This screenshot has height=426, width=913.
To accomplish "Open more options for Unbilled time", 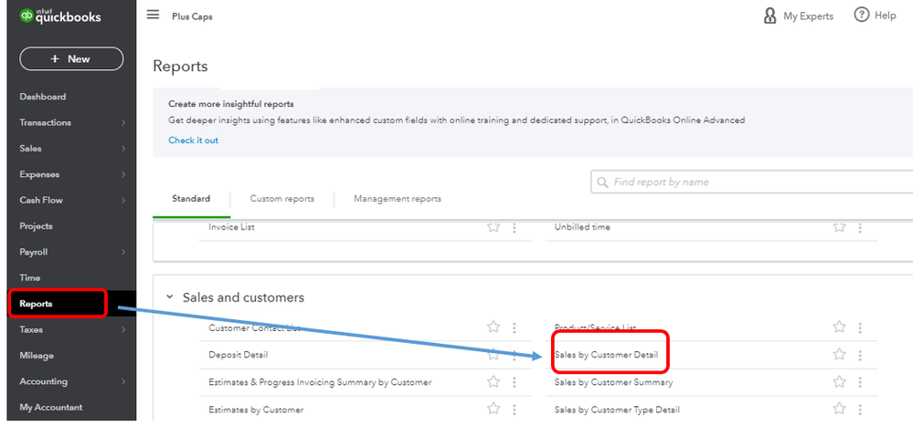I will [x=860, y=227].
